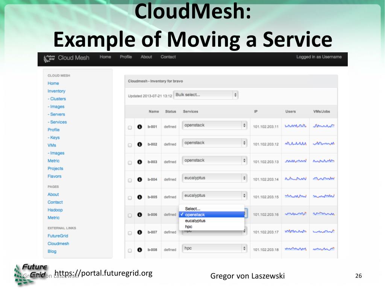
Task: Click the info icon for b-004
Action: click(139, 179)
